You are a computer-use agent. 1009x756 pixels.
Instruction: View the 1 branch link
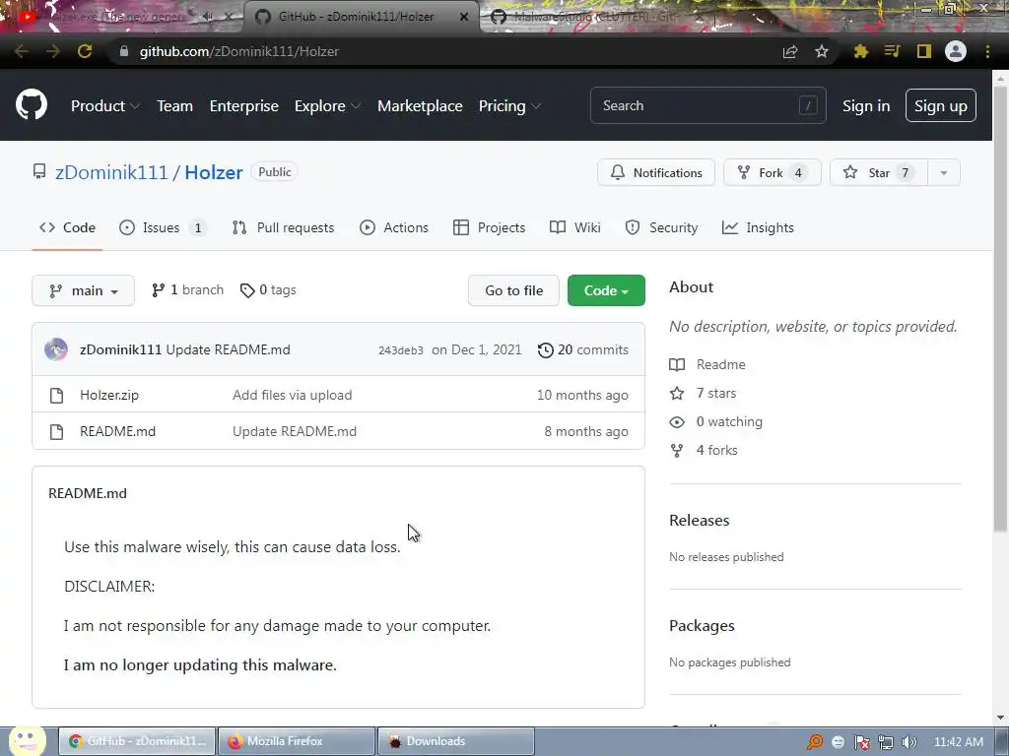tap(187, 290)
